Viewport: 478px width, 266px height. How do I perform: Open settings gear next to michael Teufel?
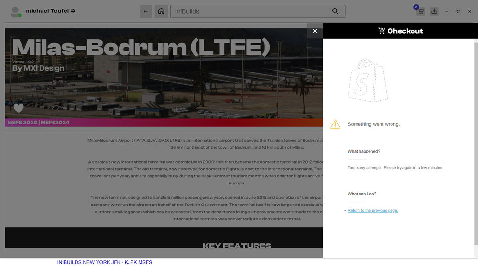(x=73, y=10)
